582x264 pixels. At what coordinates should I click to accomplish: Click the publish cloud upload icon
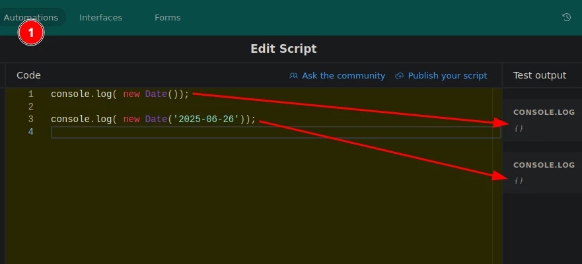tap(399, 76)
